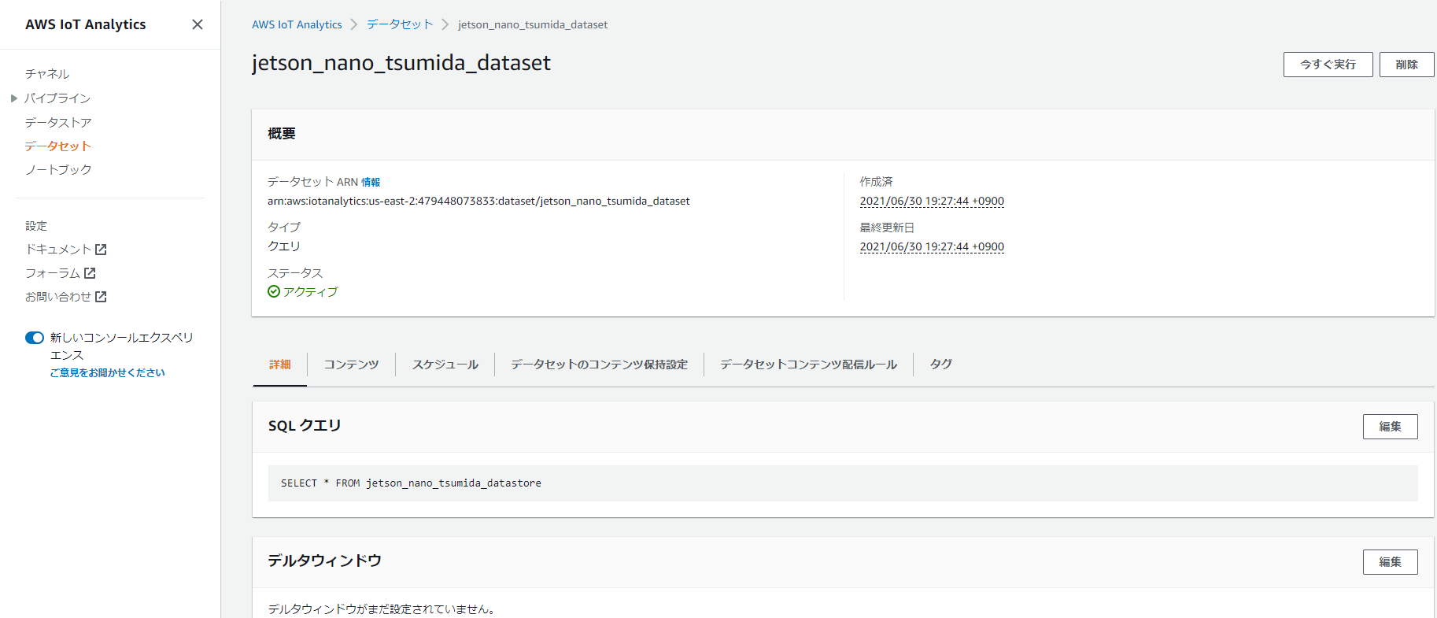1437x618 pixels.
Task: Click the SELECT * FROM query text
Action: point(411,483)
